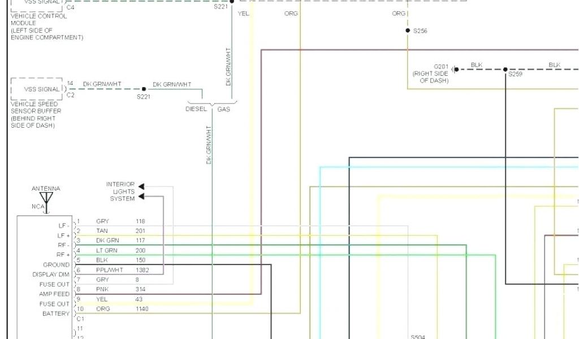Click the DISPLAY DIM pin label
This screenshot has width=579, height=339.
[x=51, y=275]
